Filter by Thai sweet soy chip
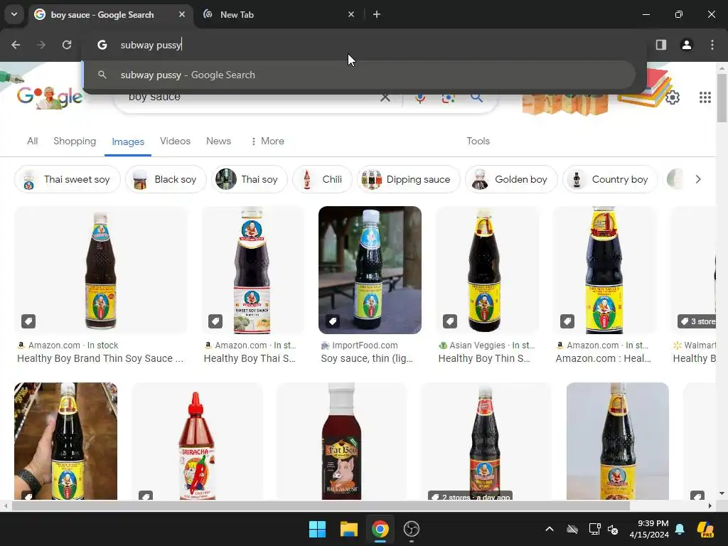The image size is (728, 546). [x=68, y=179]
